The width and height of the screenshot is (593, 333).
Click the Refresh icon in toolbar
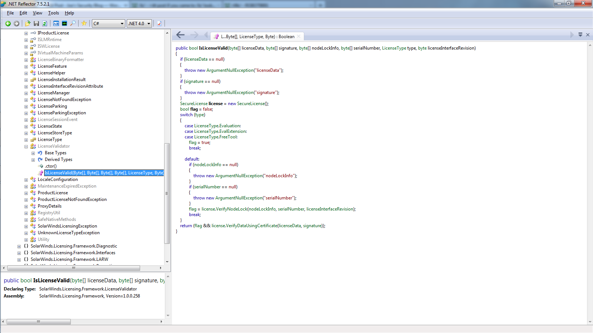click(x=44, y=23)
